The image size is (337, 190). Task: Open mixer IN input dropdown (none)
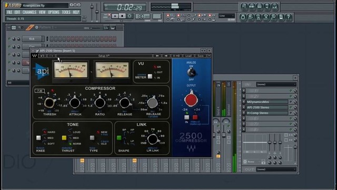point(276,84)
